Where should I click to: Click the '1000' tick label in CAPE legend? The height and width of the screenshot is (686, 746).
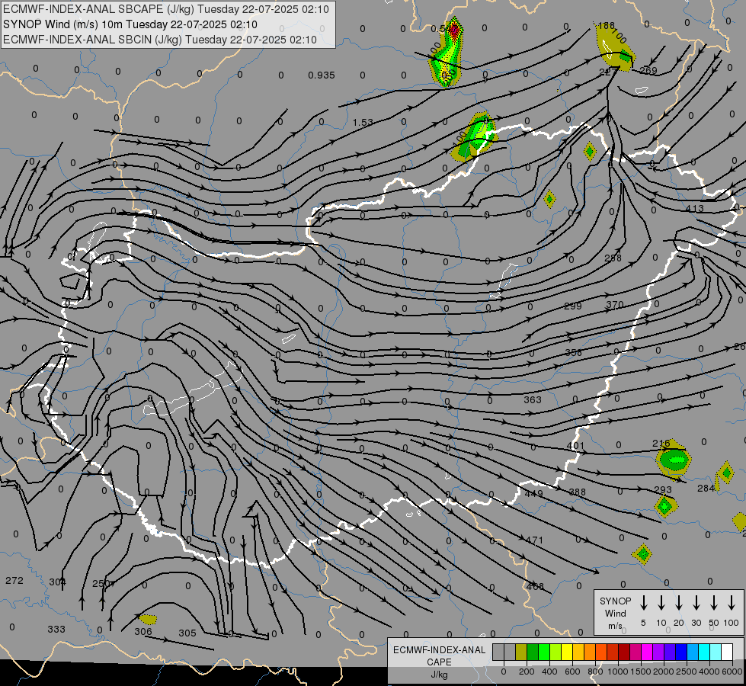(x=617, y=672)
